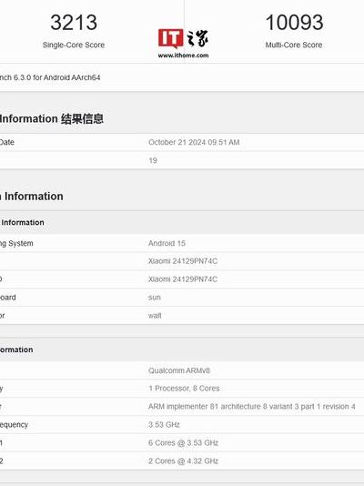Click the Qualcomm ARMv8 value
The width and height of the screenshot is (364, 486).
(179, 370)
